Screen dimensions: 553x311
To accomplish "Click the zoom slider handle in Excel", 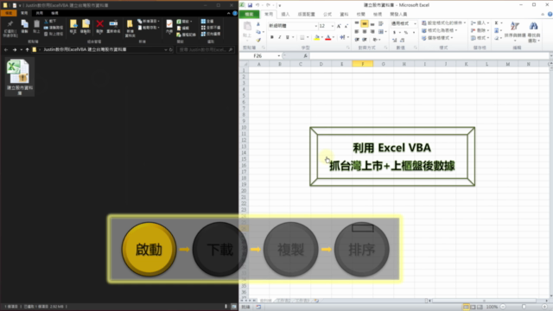I will [x=524, y=307].
